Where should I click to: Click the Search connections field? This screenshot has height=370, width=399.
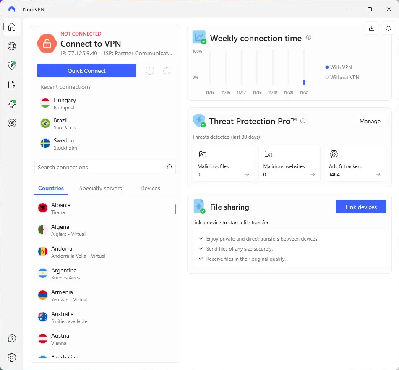(x=104, y=167)
